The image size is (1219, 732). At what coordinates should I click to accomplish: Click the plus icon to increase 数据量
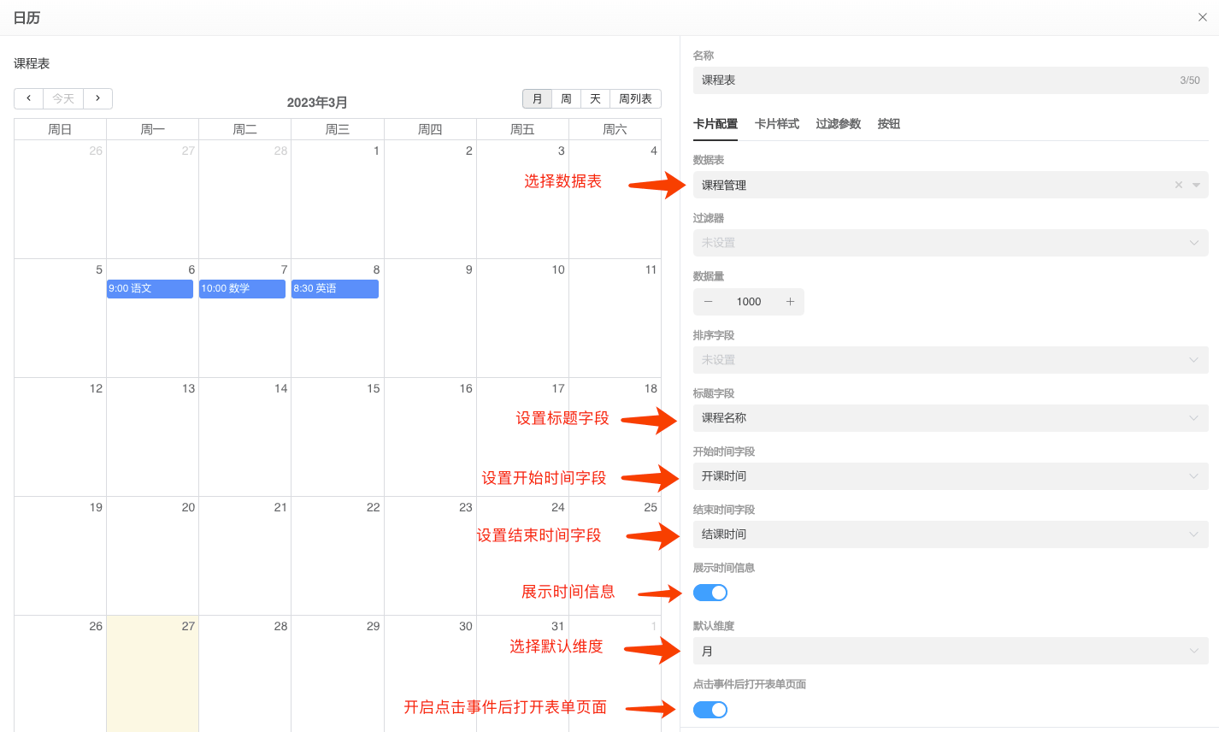(x=791, y=301)
